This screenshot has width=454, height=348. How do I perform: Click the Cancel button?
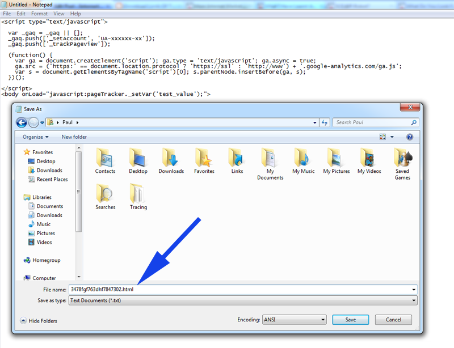393,320
